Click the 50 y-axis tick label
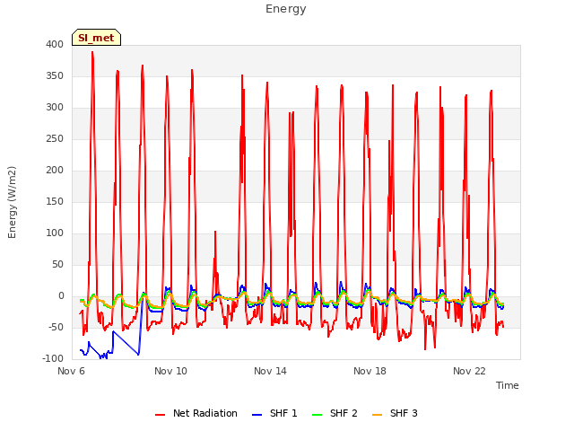The height and width of the screenshot is (431, 574). point(57,265)
